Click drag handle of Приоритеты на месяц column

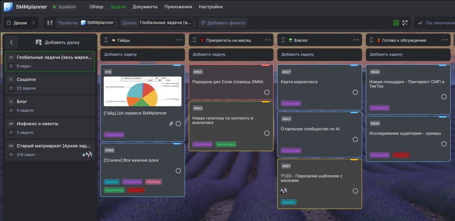(194, 40)
